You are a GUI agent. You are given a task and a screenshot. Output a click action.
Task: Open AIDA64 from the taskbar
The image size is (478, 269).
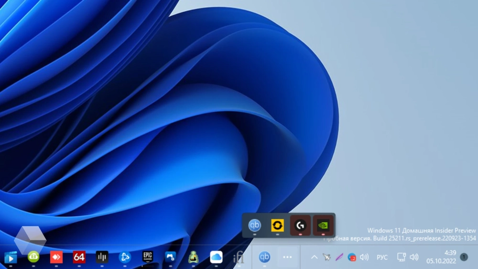click(79, 257)
